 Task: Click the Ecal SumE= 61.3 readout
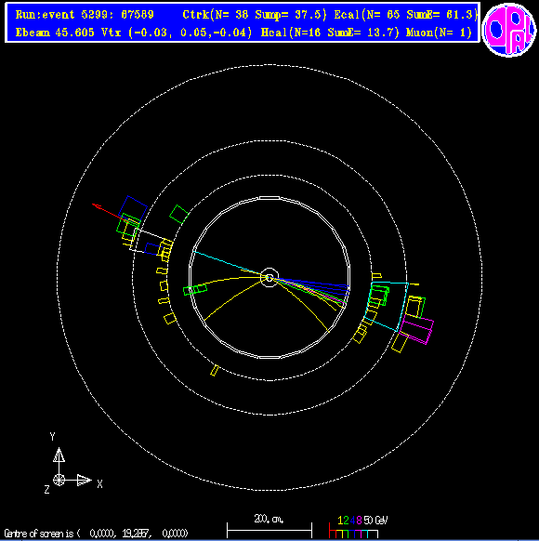point(442,15)
